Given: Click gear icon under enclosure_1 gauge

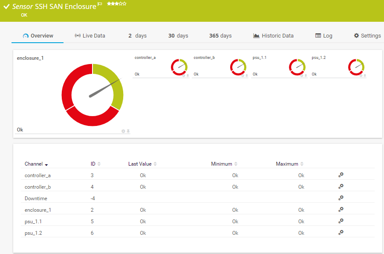Looking at the screenshot, I should coord(123,131).
